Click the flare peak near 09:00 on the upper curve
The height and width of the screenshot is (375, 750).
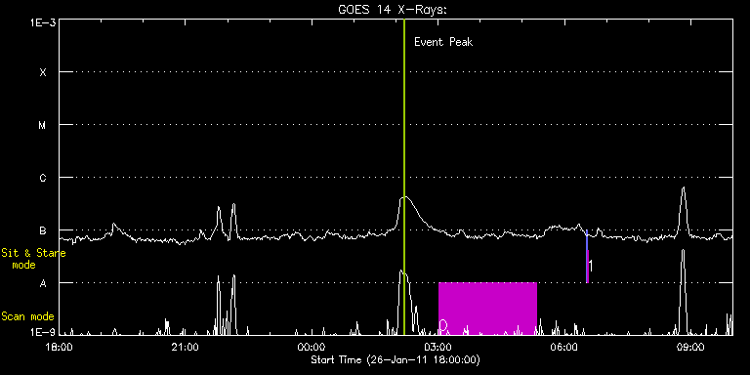pyautogui.click(x=683, y=188)
